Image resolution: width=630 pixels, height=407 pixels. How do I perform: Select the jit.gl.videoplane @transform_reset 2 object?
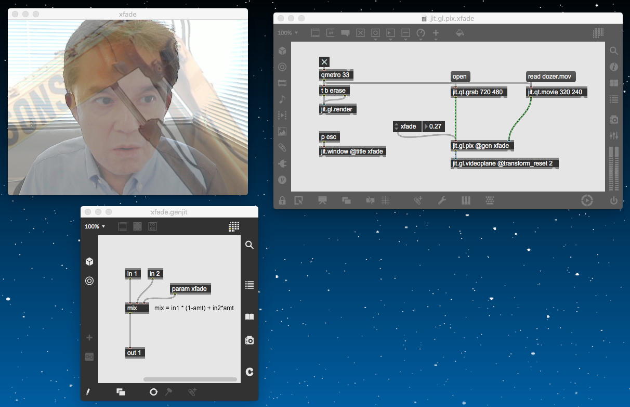(x=504, y=163)
